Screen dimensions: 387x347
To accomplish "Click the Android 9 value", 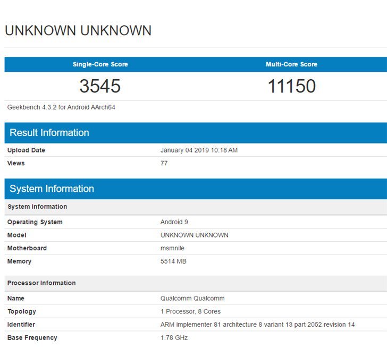I will (174, 222).
